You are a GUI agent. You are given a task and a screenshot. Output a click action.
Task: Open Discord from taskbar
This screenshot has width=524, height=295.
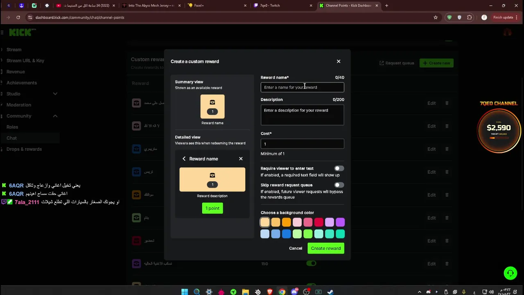(294, 292)
